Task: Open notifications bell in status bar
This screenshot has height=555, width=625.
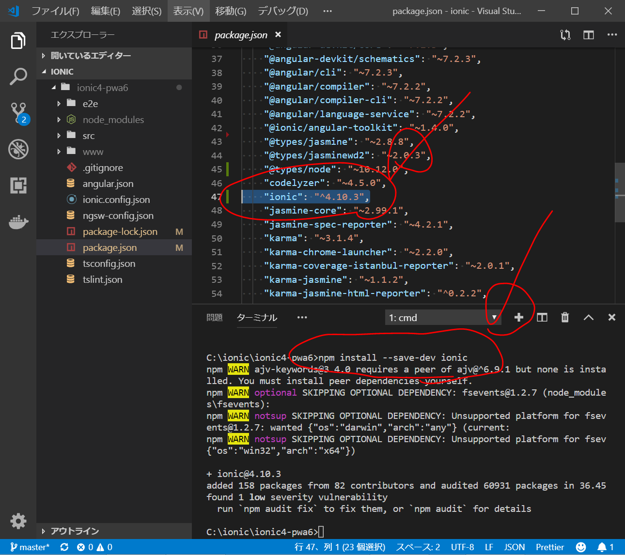Action: pyautogui.click(x=605, y=547)
